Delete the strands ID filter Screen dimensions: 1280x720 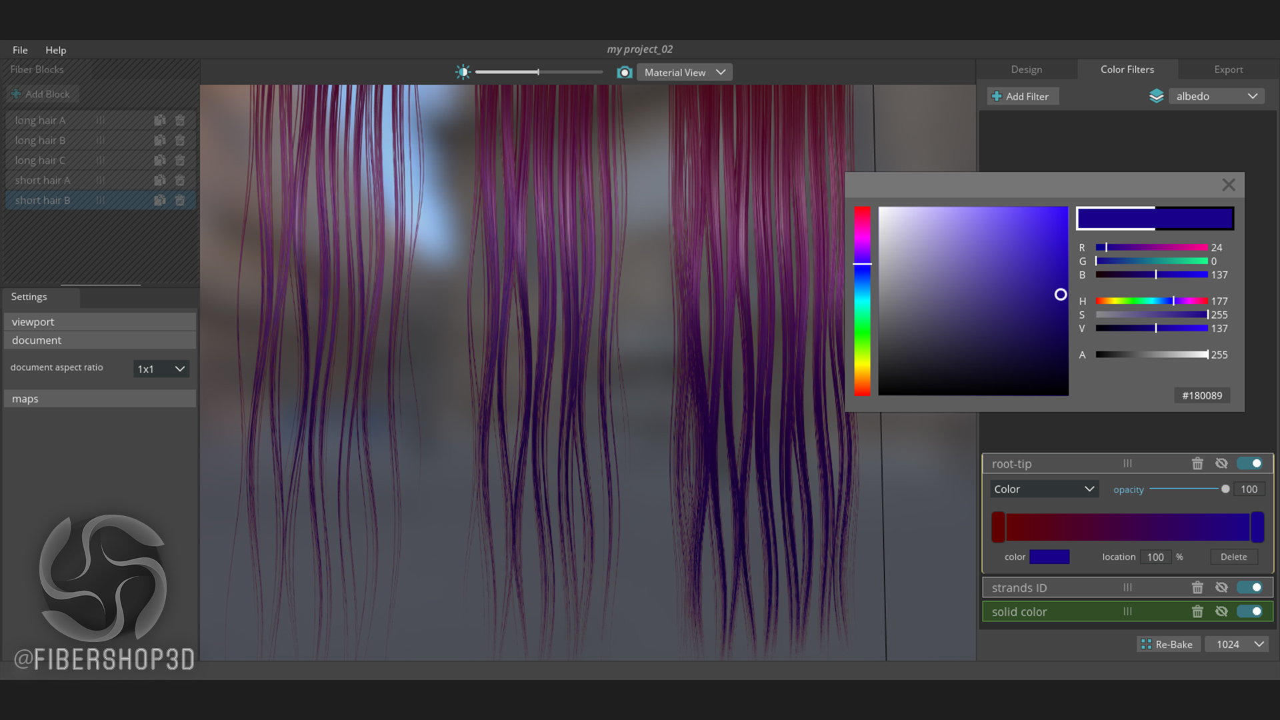pyautogui.click(x=1197, y=587)
